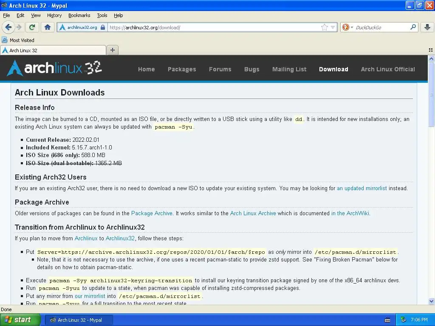Click the struck-through dual bootable ISO size

(x=74, y=163)
